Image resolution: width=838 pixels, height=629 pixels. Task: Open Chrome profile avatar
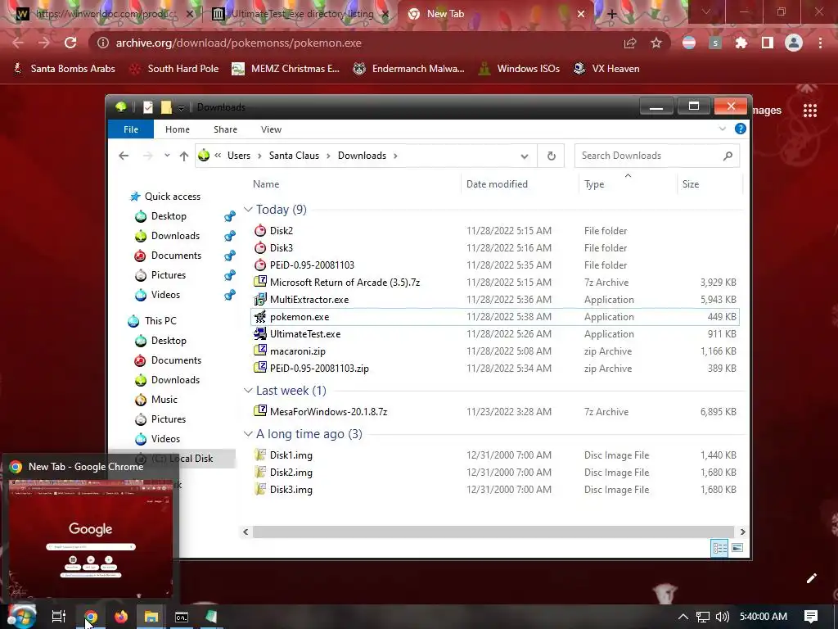pyautogui.click(x=794, y=43)
